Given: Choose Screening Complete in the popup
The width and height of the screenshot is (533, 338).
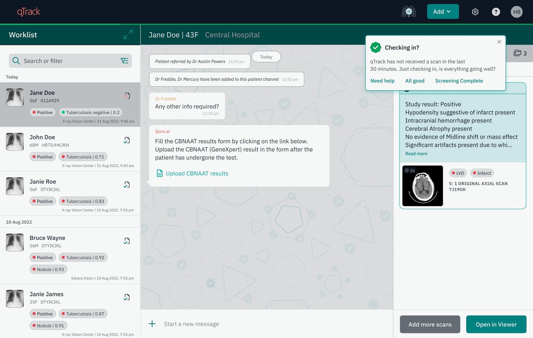Looking at the screenshot, I should point(459,81).
